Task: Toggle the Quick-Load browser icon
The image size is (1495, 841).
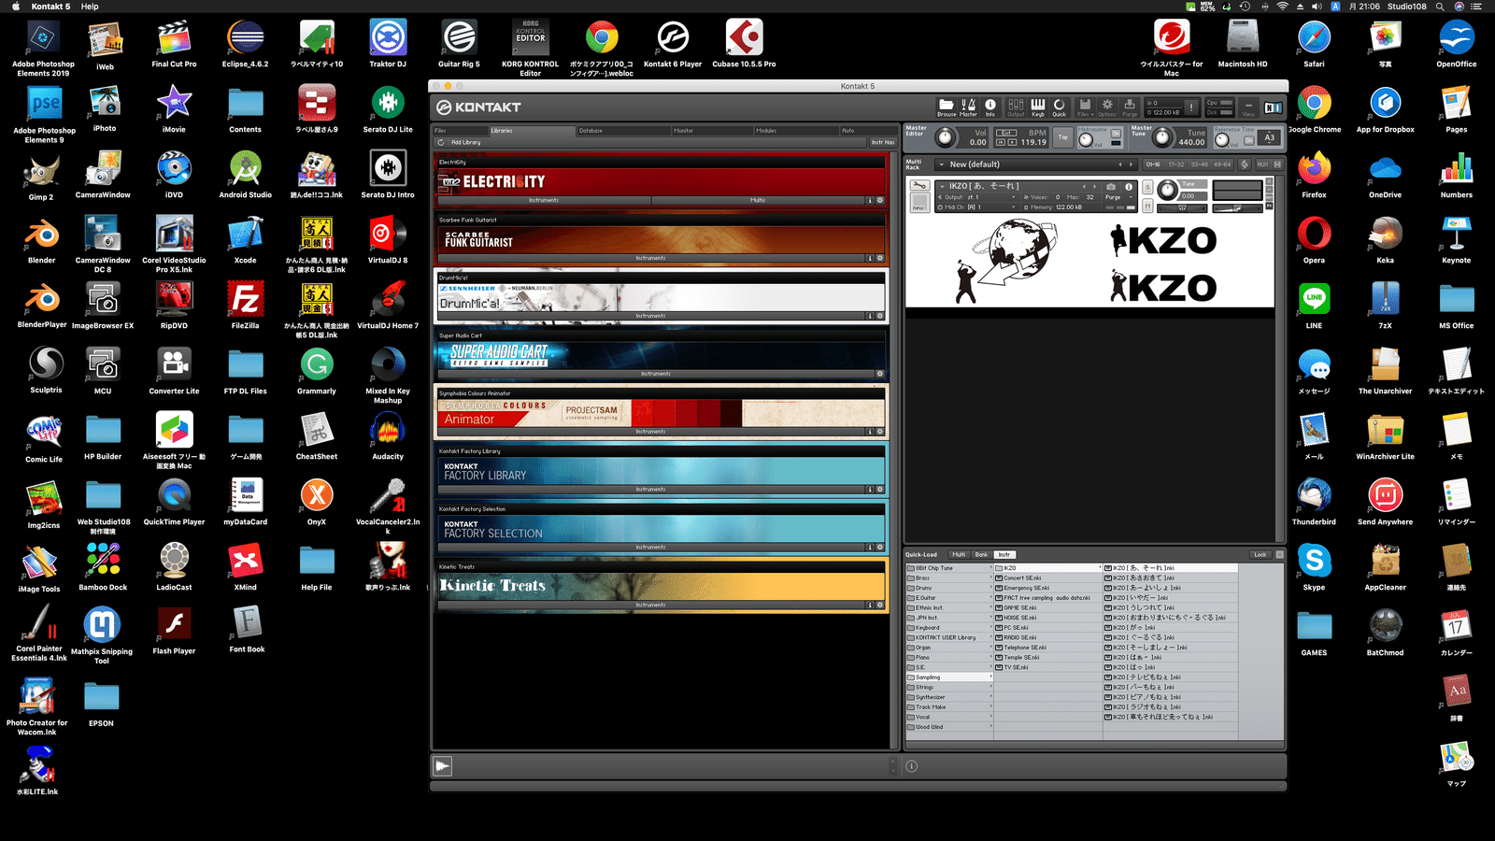Action: [1060, 107]
